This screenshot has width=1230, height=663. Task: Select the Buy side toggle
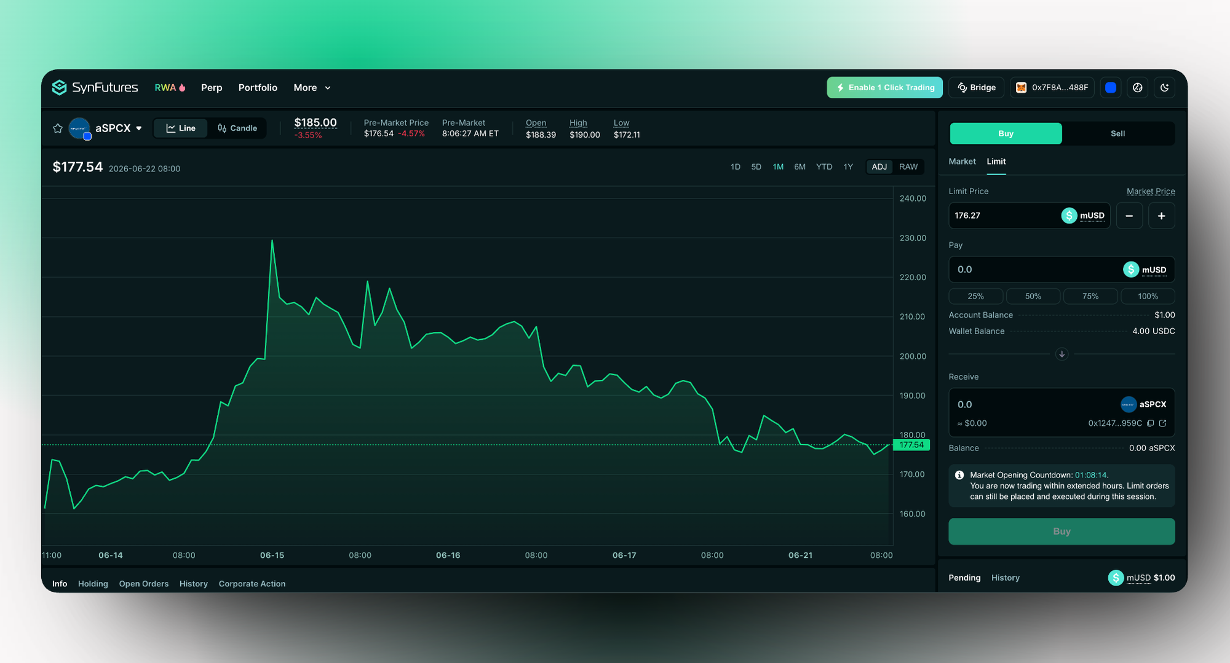[x=1006, y=133]
